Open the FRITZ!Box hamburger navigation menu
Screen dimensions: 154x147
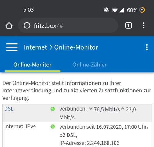[x=12, y=47]
